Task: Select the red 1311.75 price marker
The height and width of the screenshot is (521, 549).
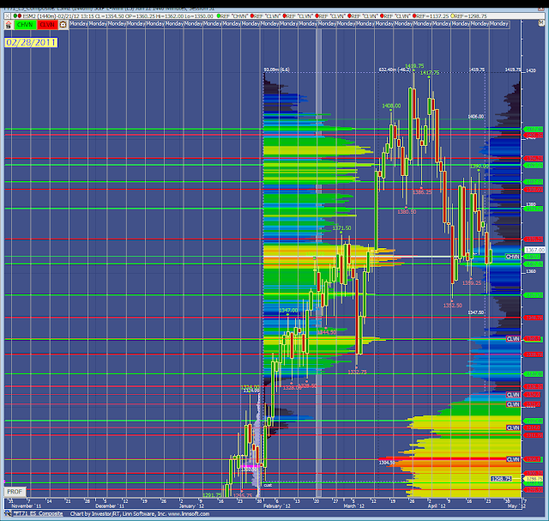Action: pyautogui.click(x=533, y=435)
